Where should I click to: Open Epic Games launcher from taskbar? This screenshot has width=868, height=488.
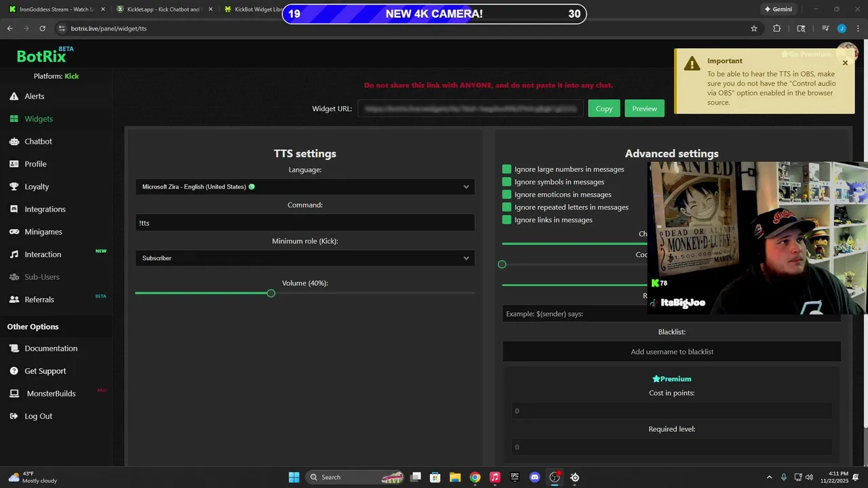point(515,477)
